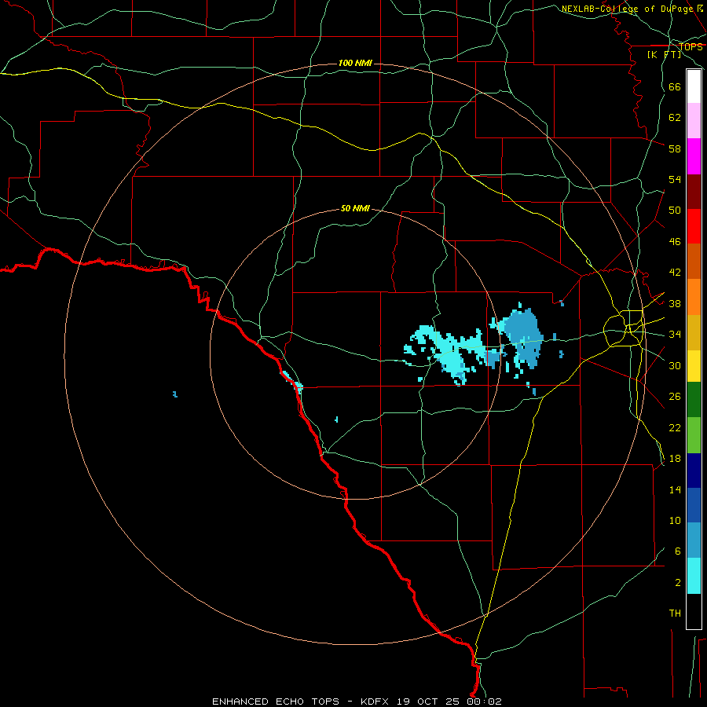Screen dimensions: 707x707
Task: Click the steel light-blue legend swatch
Action: 694,540
